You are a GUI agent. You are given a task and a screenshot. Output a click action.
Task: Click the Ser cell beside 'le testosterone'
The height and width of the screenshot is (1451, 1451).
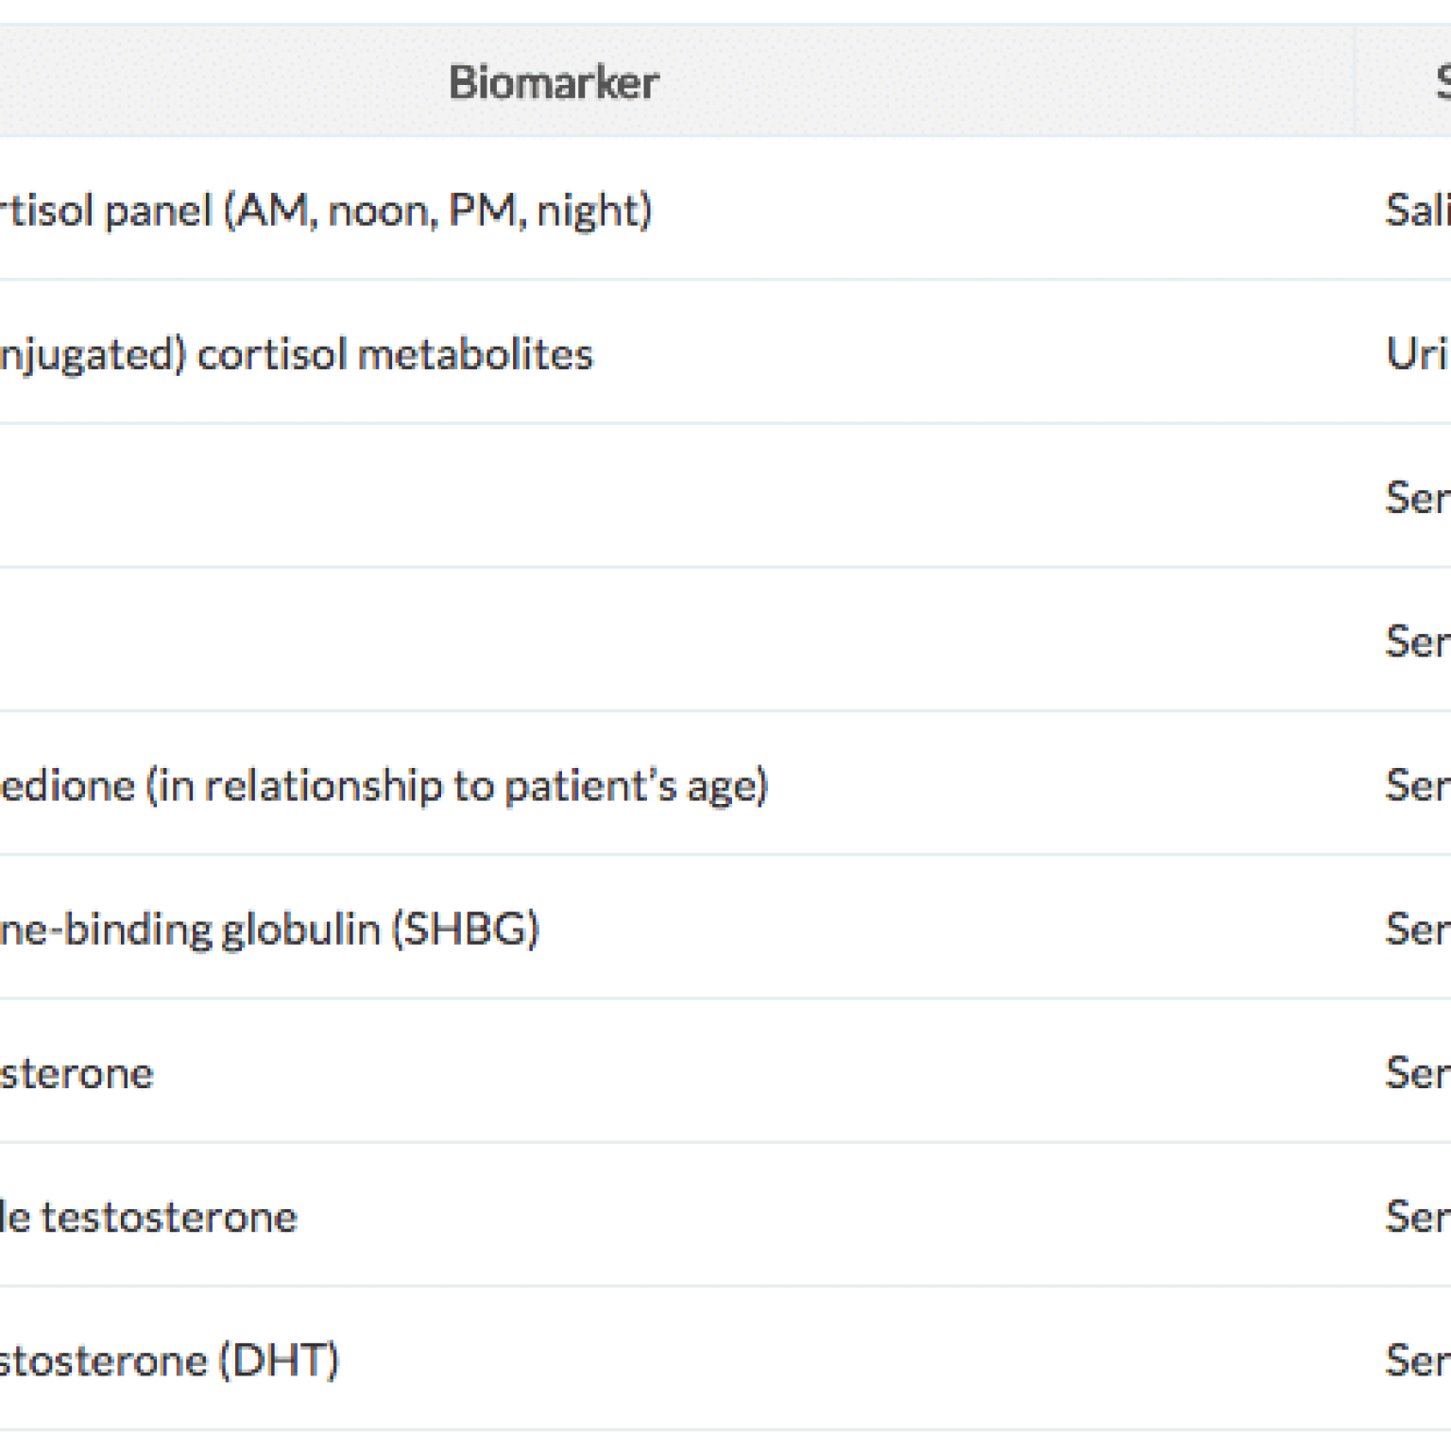[1418, 1217]
